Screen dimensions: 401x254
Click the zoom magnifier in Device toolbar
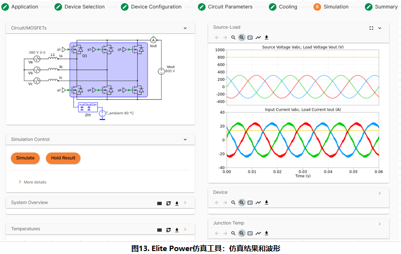[x=233, y=203]
